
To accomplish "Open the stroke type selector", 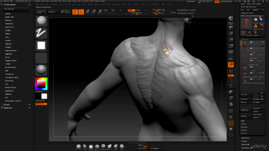I will (x=41, y=33).
